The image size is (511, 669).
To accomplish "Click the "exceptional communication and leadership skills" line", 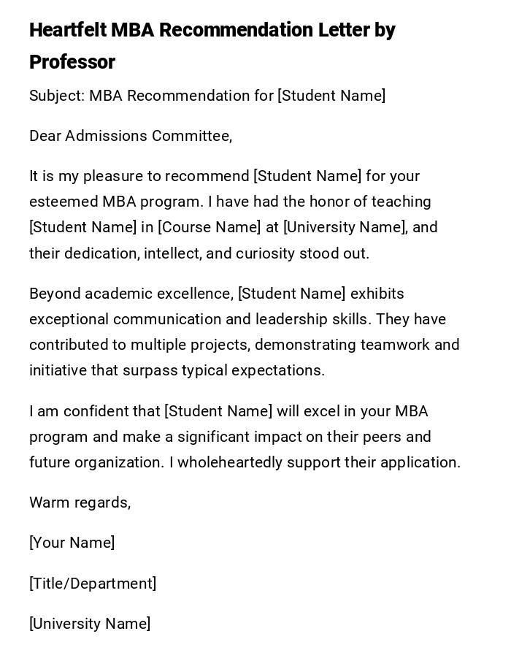I will pos(217,319).
